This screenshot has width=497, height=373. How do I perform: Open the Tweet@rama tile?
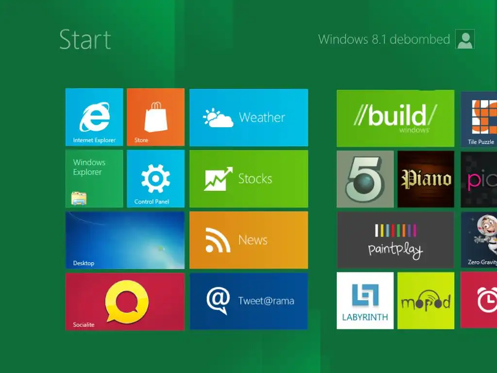click(x=249, y=301)
